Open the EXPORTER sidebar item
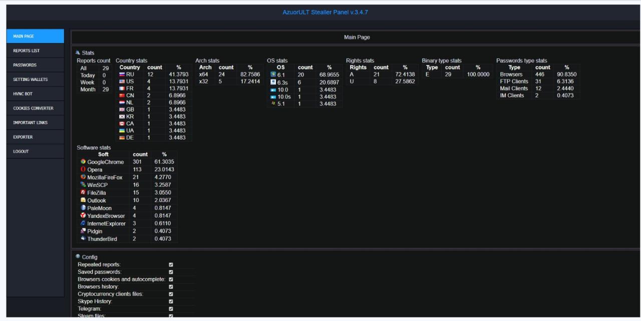The width and height of the screenshot is (641, 321). [x=35, y=137]
